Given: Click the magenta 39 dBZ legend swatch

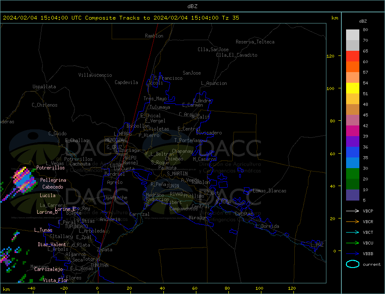Looking at the screenshot, I should click(352, 131).
